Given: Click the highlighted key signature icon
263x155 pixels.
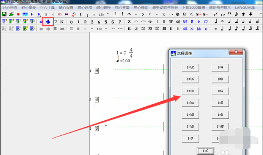Looking at the screenshot, I should tap(48, 22).
